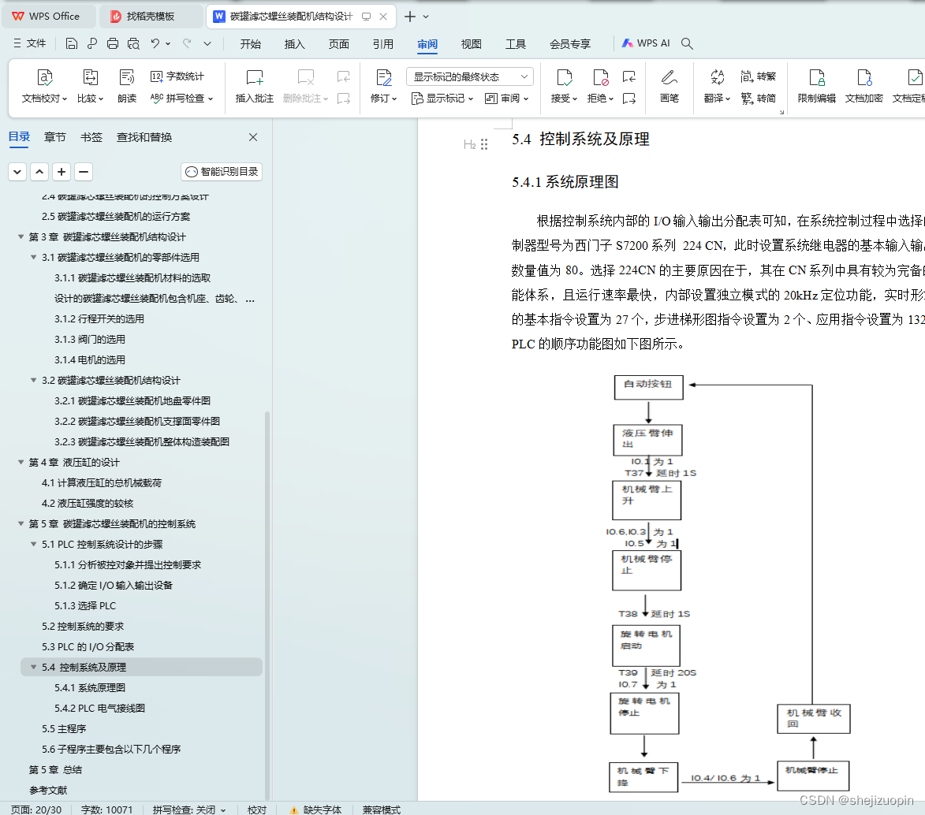Open Print Preview from quick access toolbar

[x=134, y=43]
